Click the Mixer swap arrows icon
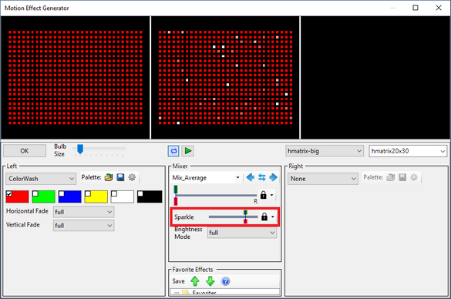This screenshot has height=299, width=451. pos(262,177)
